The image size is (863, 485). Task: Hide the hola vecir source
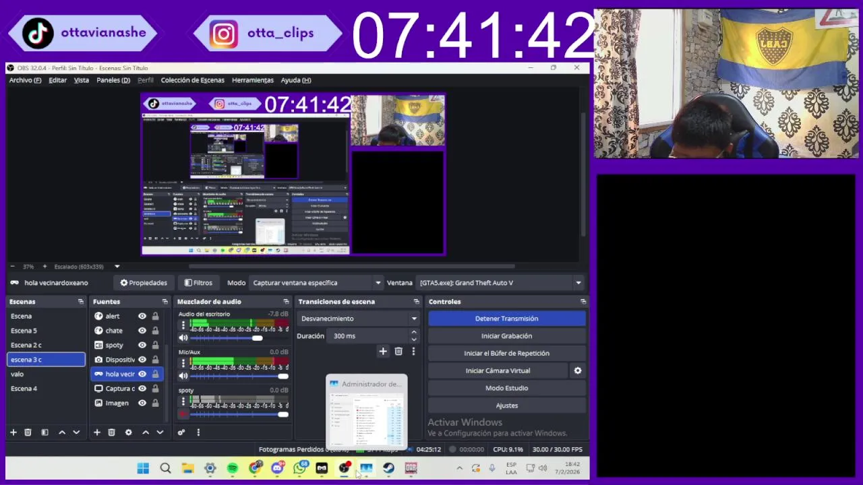click(x=142, y=374)
